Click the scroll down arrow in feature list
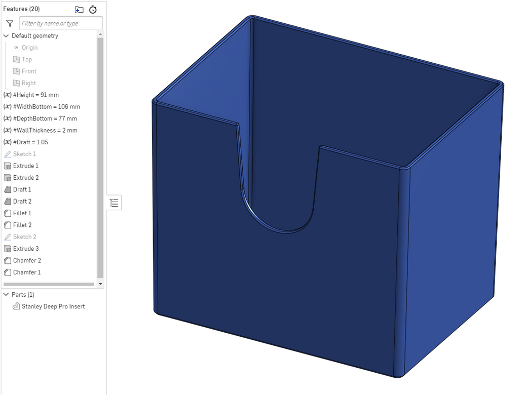This screenshot has height=395, width=519. point(101,284)
